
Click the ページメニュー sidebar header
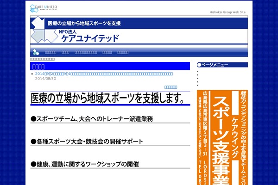222,65
